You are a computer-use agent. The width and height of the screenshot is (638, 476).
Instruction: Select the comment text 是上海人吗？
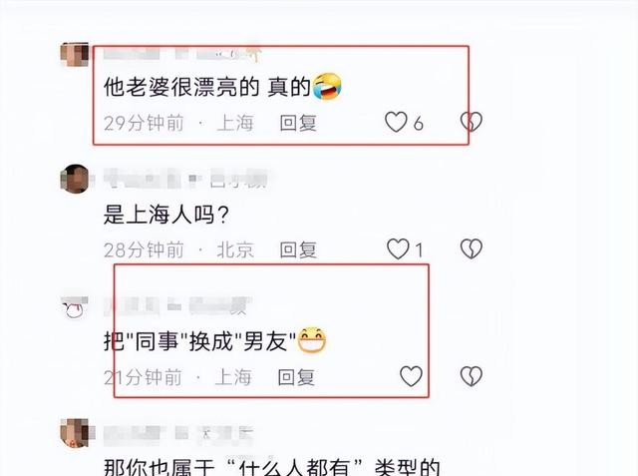[x=166, y=215]
